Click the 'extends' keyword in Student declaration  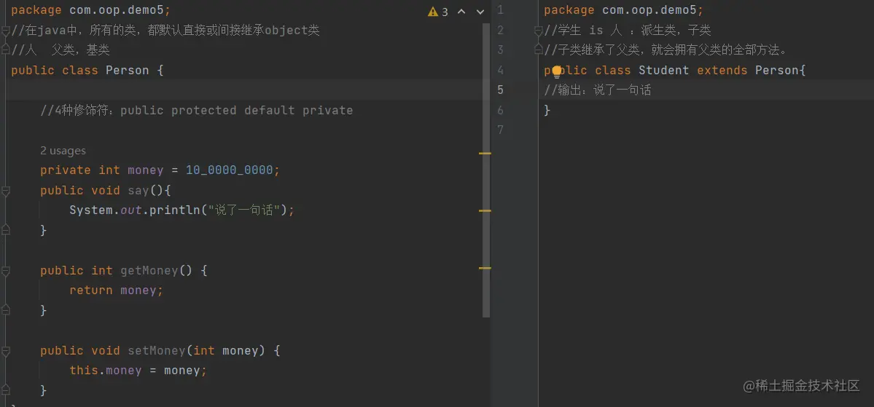(x=722, y=70)
